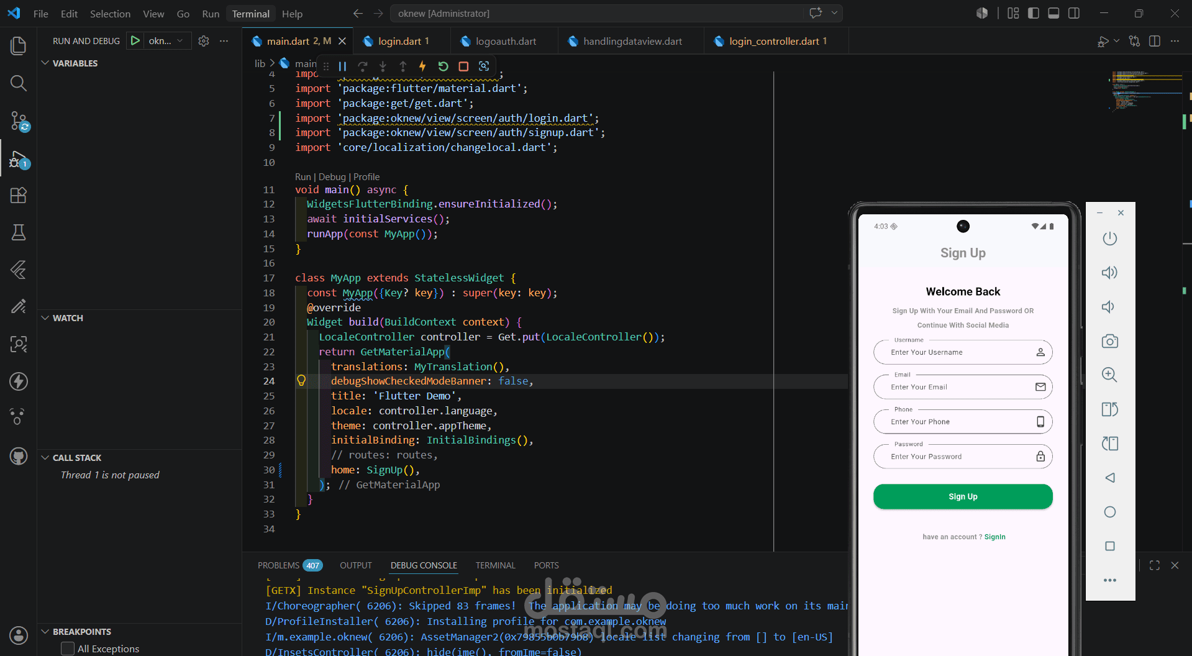This screenshot has width=1192, height=656.
Task: Take emulator screenshot with camera icon
Action: pyautogui.click(x=1109, y=341)
